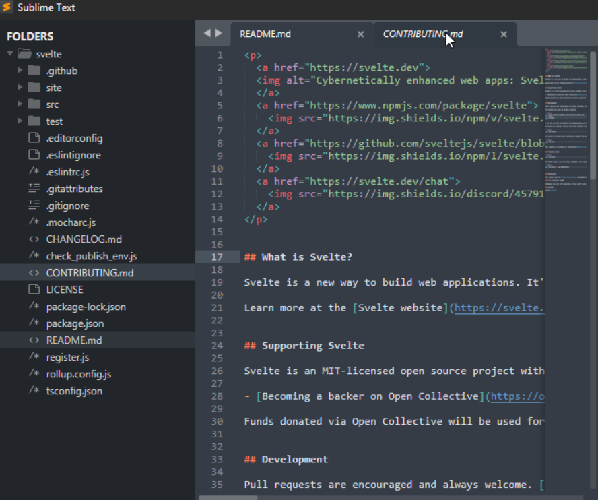Expand the site folder arrow
Image resolution: width=598 pixels, height=500 pixels.
[x=20, y=87]
